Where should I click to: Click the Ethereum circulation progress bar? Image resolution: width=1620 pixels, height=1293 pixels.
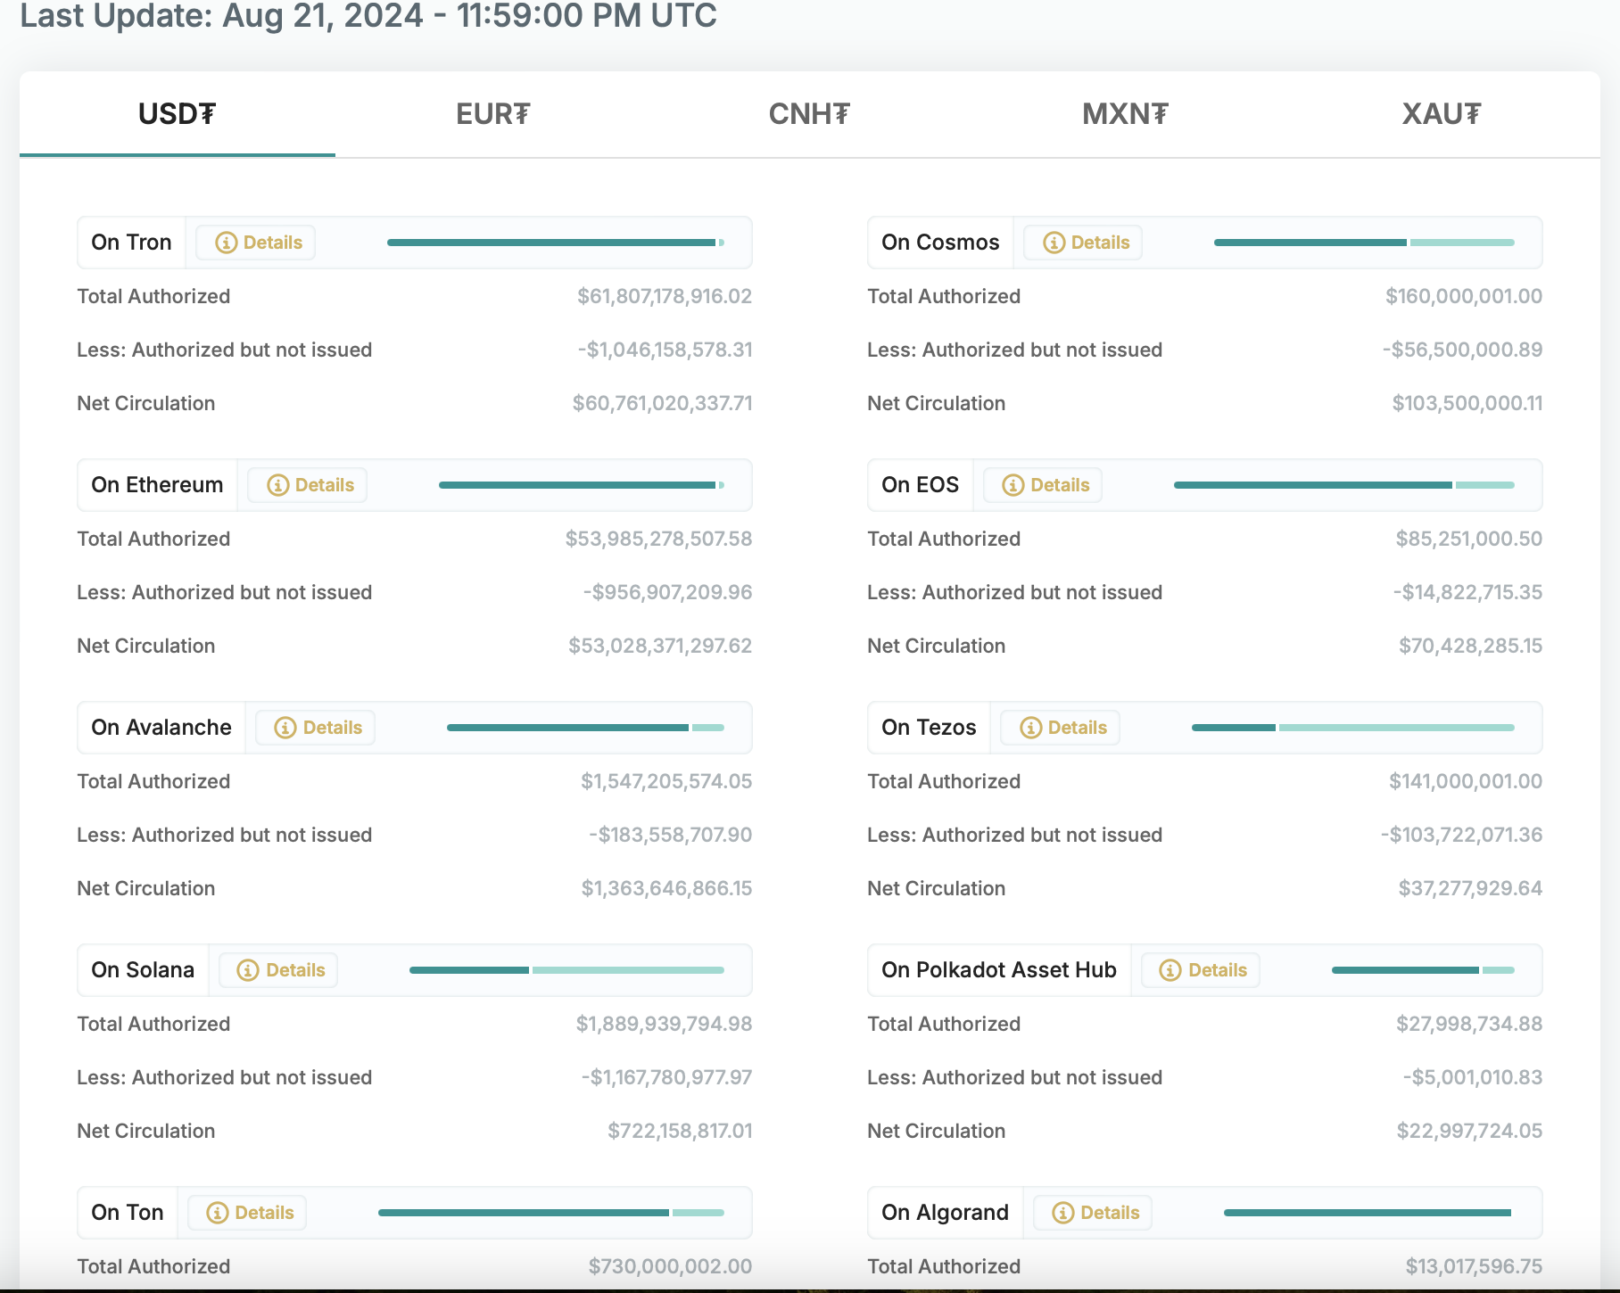click(x=582, y=485)
